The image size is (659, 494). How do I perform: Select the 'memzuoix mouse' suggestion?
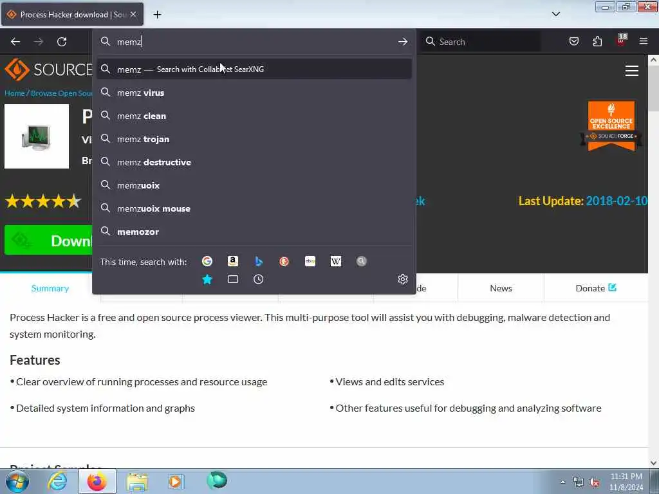(254, 208)
